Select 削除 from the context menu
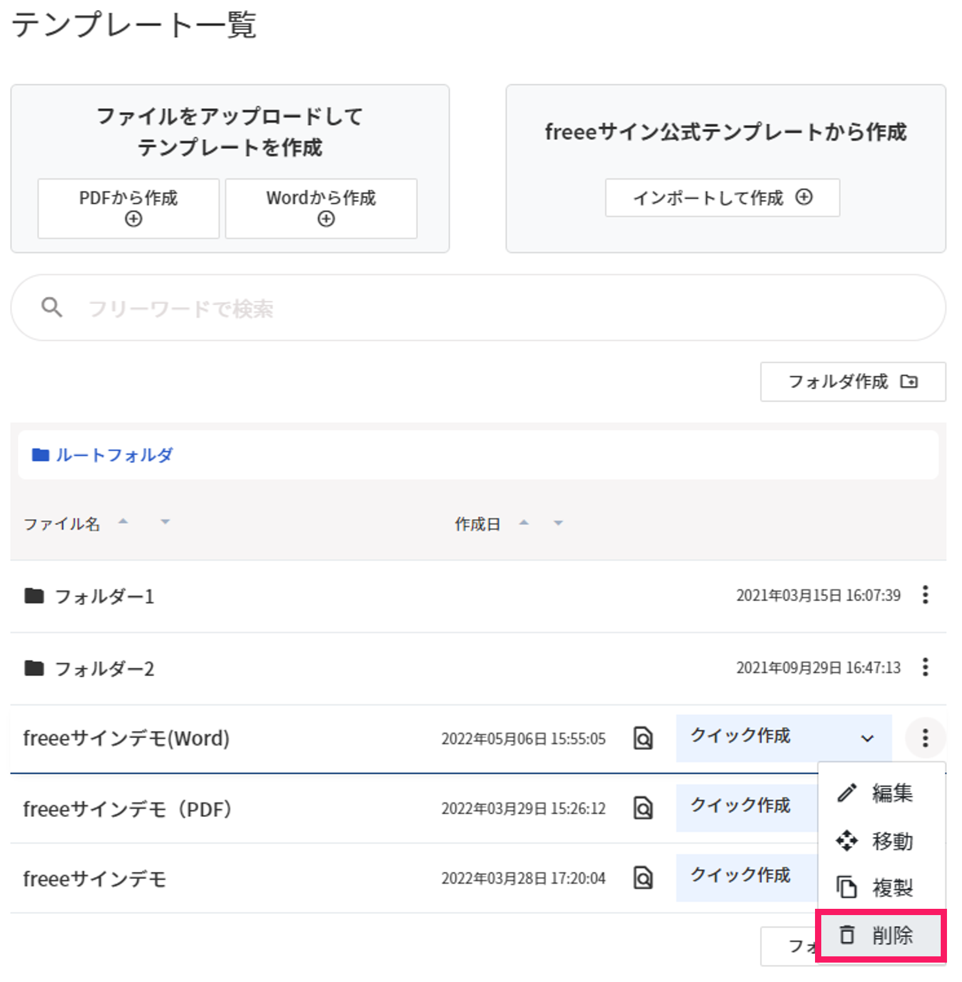This screenshot has width=962, height=982. coord(881,936)
